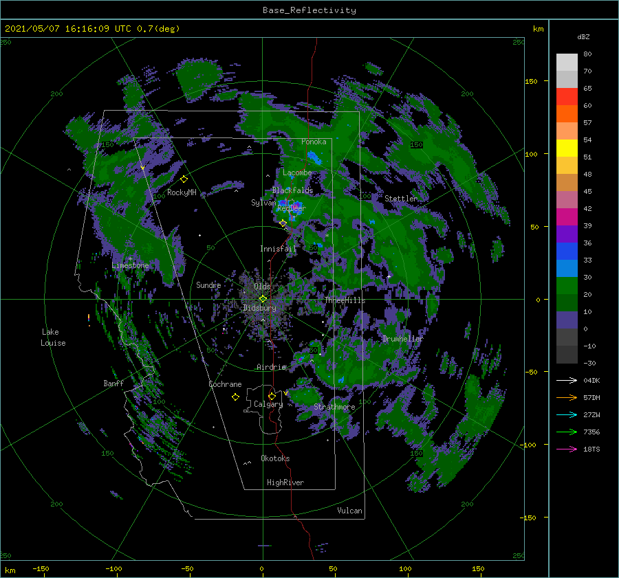619x578 pixels.
Task: Click the Banff label
Action: [113, 383]
